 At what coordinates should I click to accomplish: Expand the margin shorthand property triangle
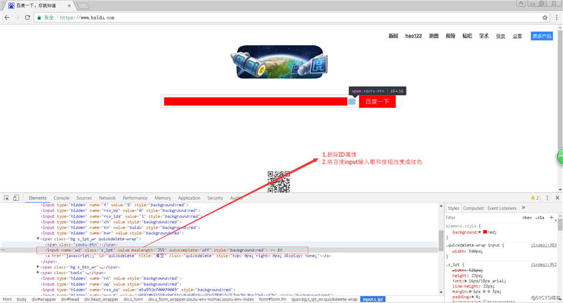(x=472, y=291)
